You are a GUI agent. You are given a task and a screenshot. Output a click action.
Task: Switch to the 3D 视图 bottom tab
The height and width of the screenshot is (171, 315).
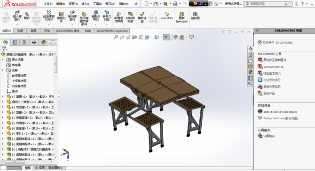[39, 168]
